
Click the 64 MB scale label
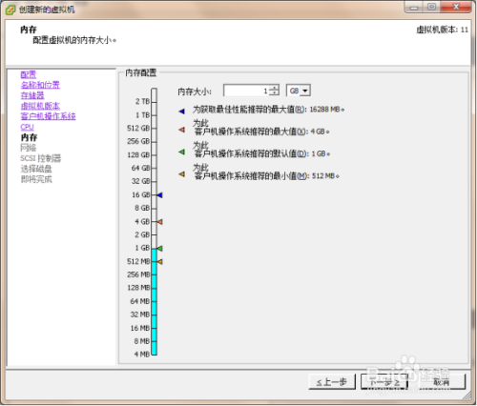coord(140,301)
